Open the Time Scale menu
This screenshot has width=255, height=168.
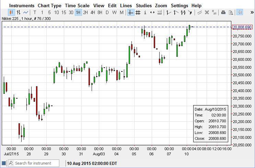click(x=77, y=5)
